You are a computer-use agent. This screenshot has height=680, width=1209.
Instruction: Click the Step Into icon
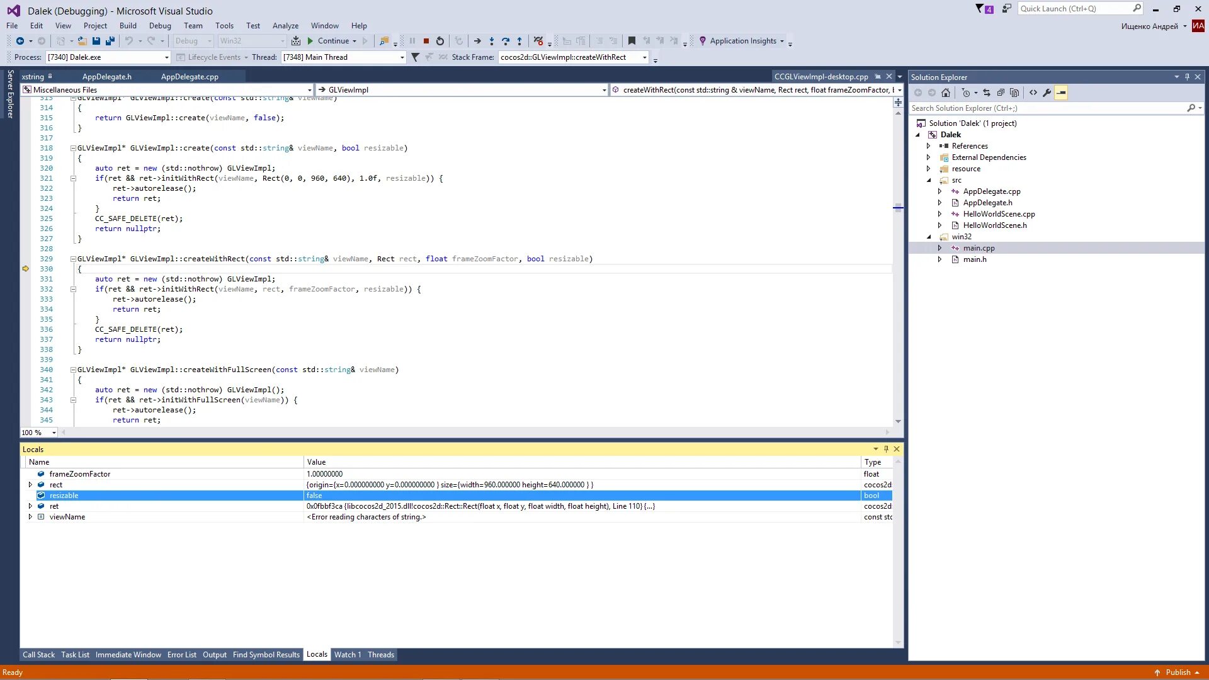(x=492, y=41)
